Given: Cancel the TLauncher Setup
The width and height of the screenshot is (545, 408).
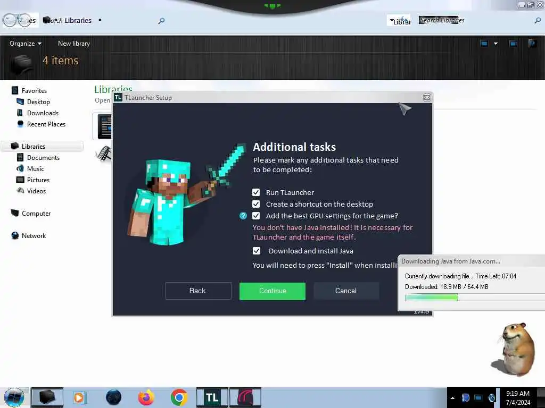Looking at the screenshot, I should point(346,291).
